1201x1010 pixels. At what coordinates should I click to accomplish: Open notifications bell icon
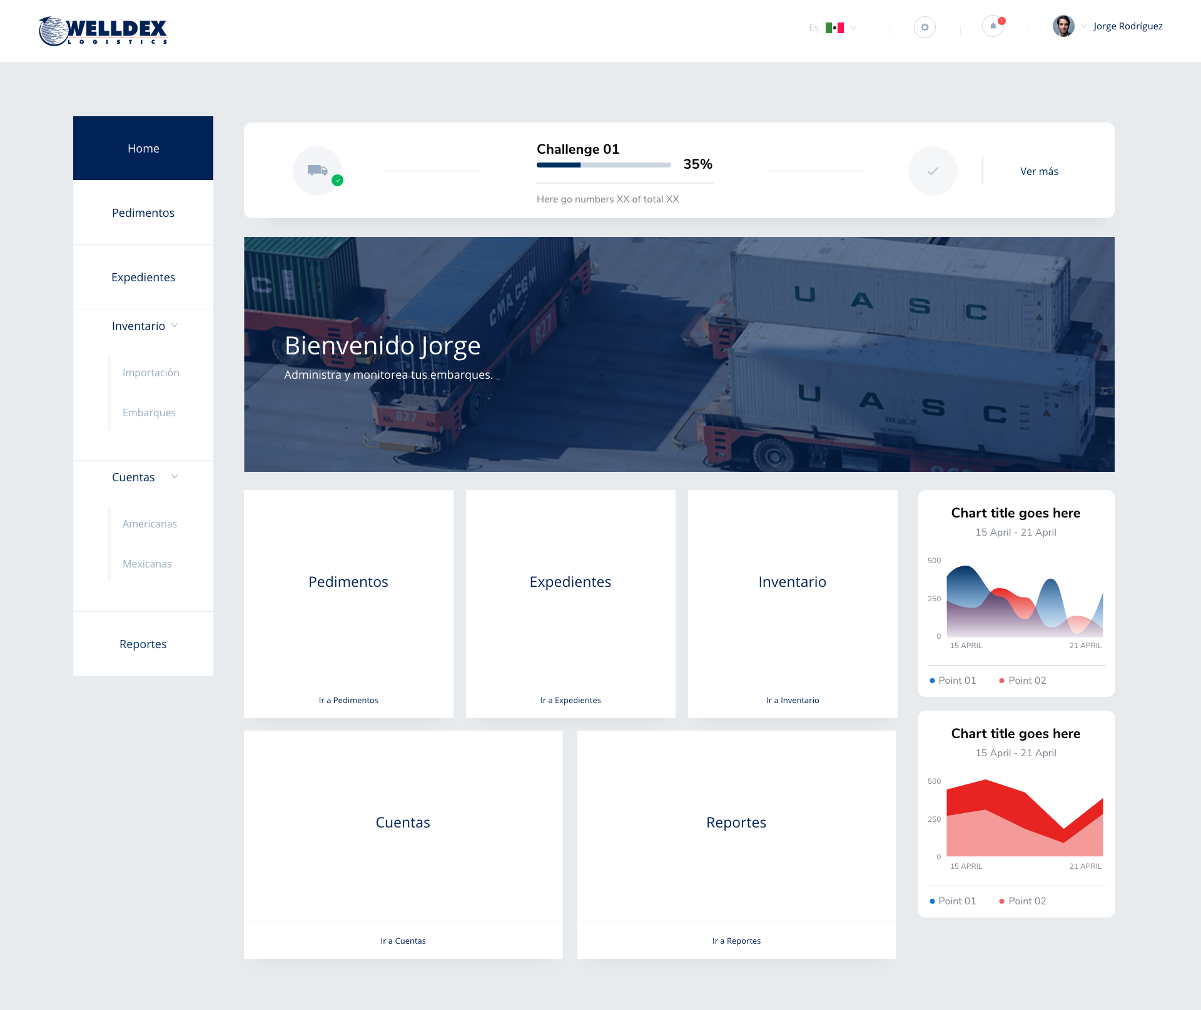pyautogui.click(x=993, y=26)
